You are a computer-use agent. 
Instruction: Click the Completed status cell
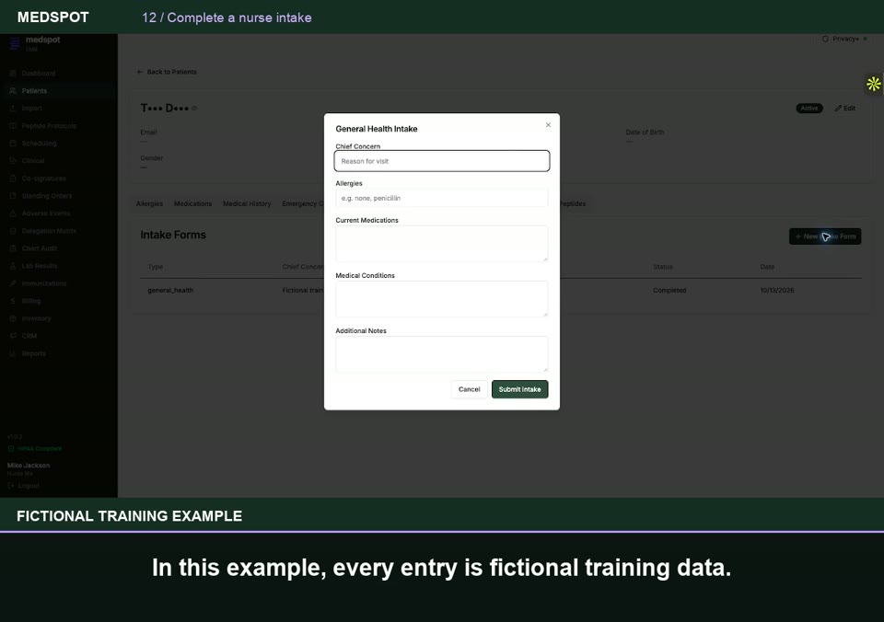(x=669, y=291)
